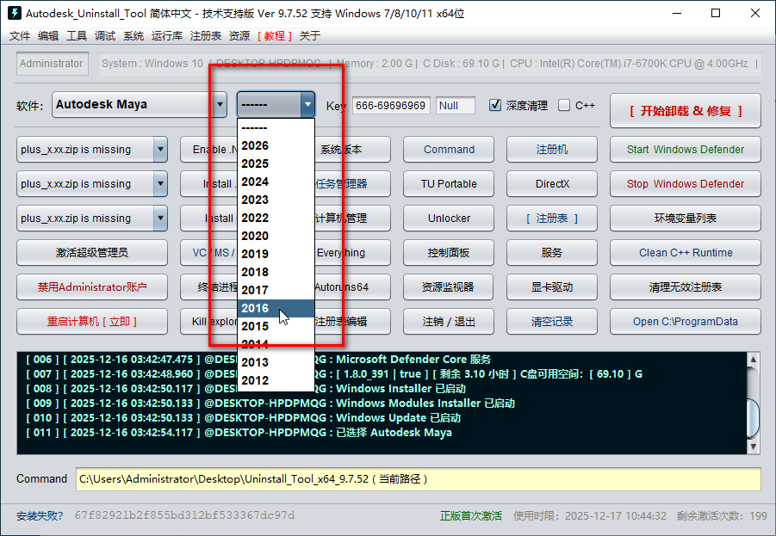Click the app lightning icon in title bar

pos(15,13)
